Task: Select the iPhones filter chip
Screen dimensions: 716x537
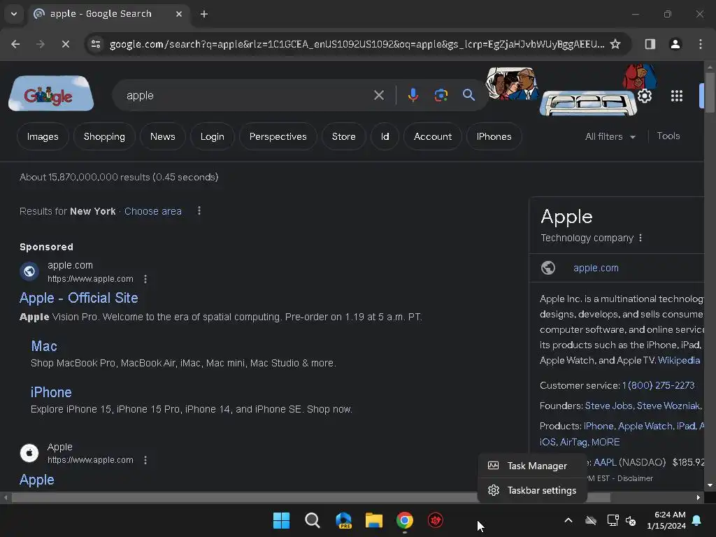Action: pos(494,136)
